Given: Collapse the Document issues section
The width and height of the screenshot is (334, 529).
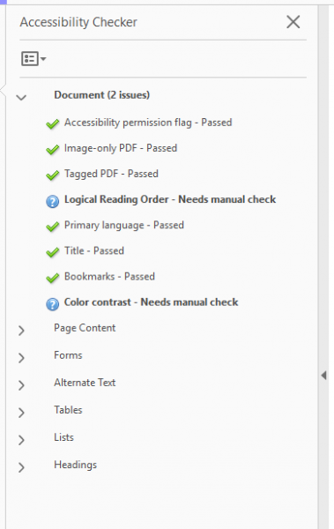Looking at the screenshot, I should click(21, 98).
